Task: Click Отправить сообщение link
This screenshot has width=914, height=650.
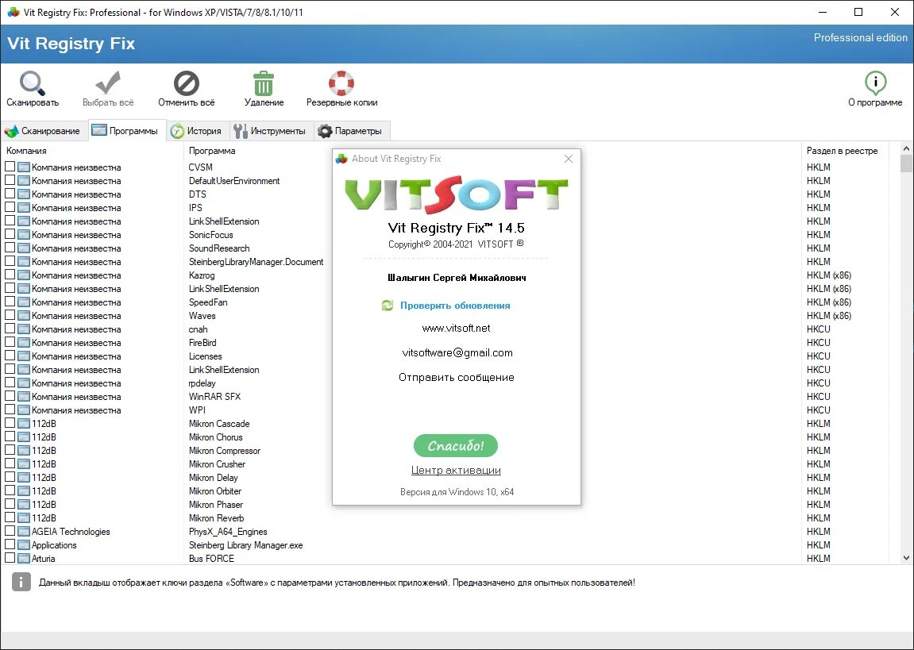Action: coord(456,377)
